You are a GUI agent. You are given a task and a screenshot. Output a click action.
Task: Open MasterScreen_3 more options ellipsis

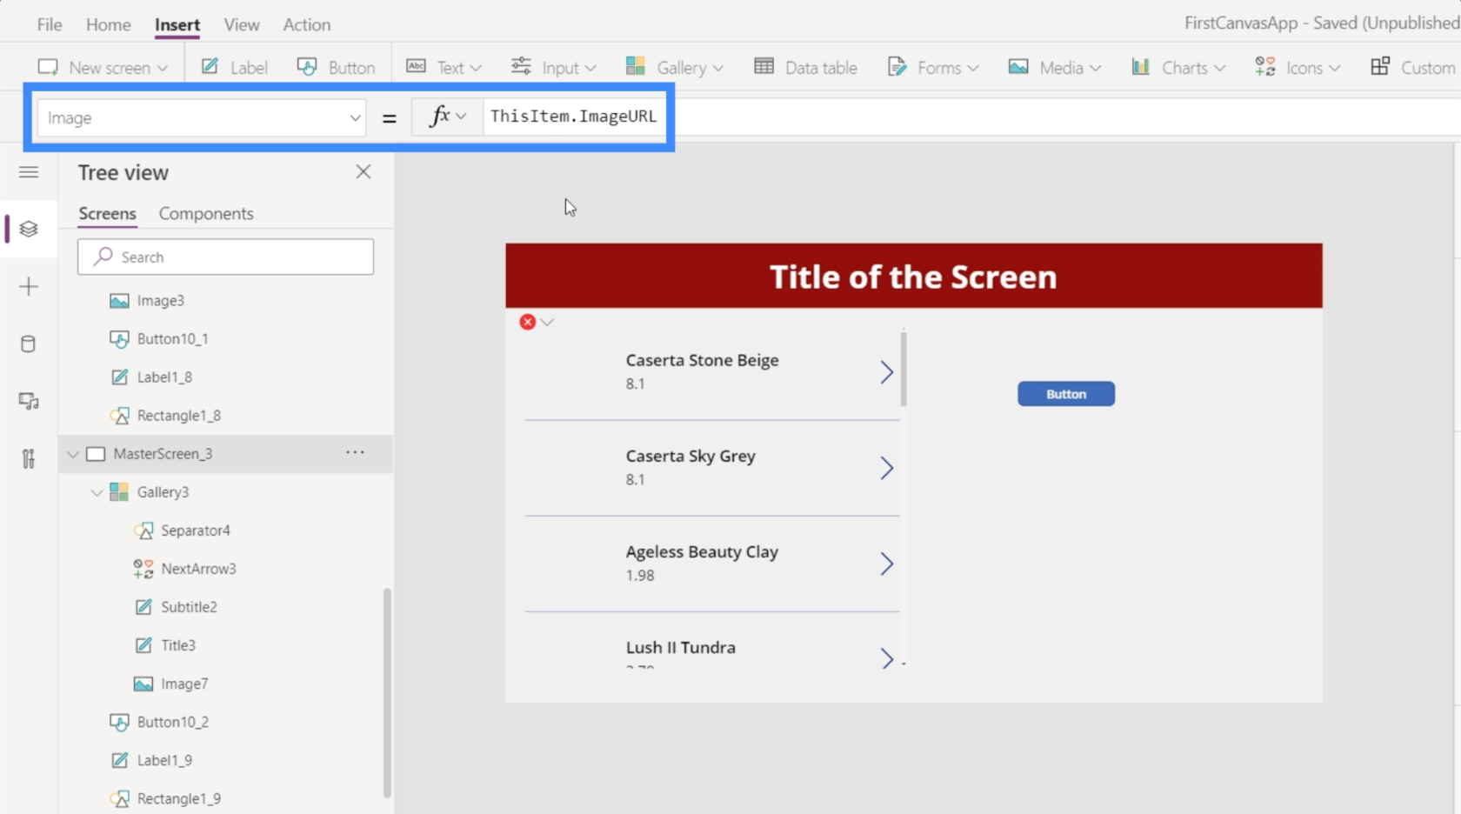(x=355, y=452)
